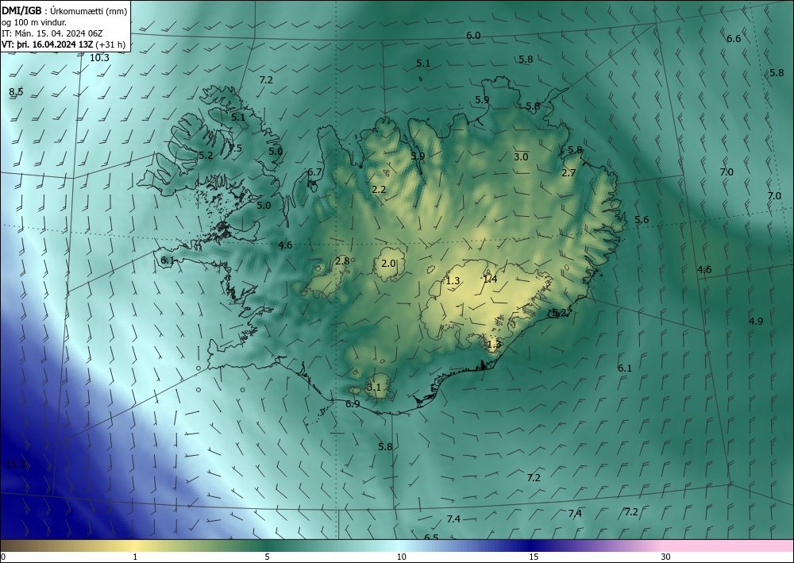Click the 8.5 value label
The width and height of the screenshot is (794, 563).
pos(16,91)
